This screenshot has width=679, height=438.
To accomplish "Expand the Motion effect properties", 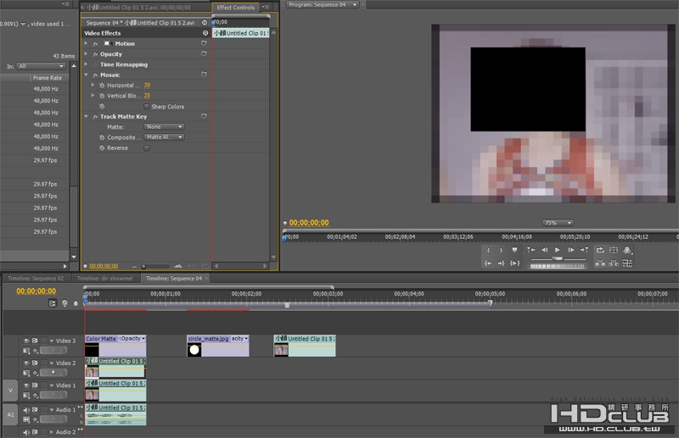I will pyautogui.click(x=86, y=44).
